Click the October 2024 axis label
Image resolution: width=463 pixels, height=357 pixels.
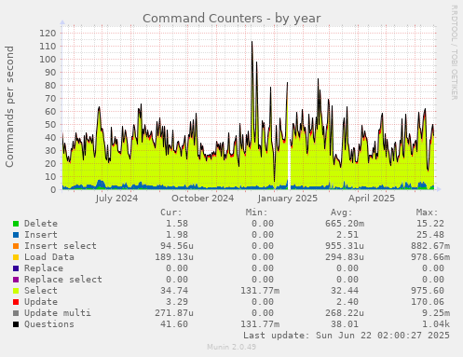pos(202,199)
